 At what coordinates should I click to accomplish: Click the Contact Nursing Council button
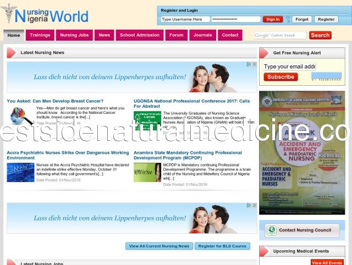[x=302, y=230]
